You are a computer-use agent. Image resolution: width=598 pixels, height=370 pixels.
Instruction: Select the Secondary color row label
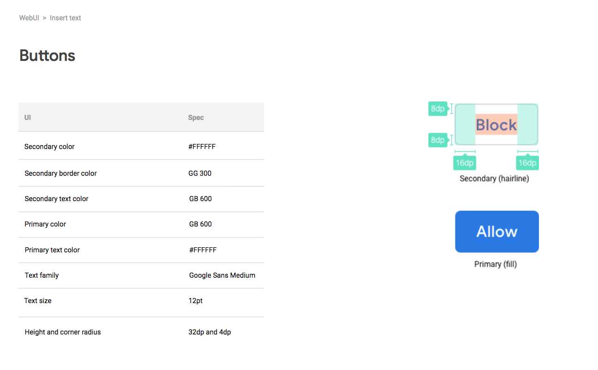[x=49, y=147]
